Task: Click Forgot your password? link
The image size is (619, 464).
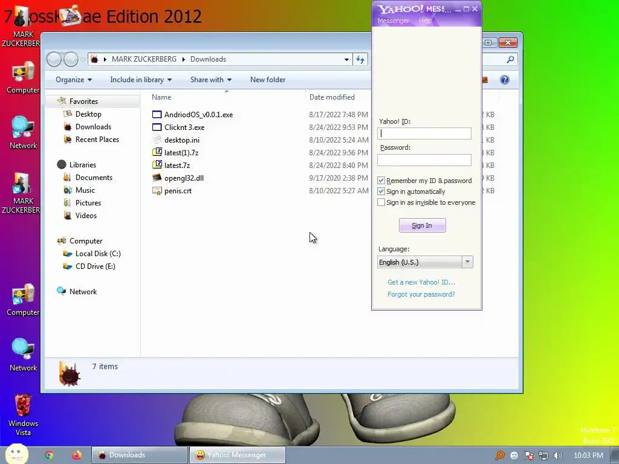Action: pyautogui.click(x=421, y=294)
